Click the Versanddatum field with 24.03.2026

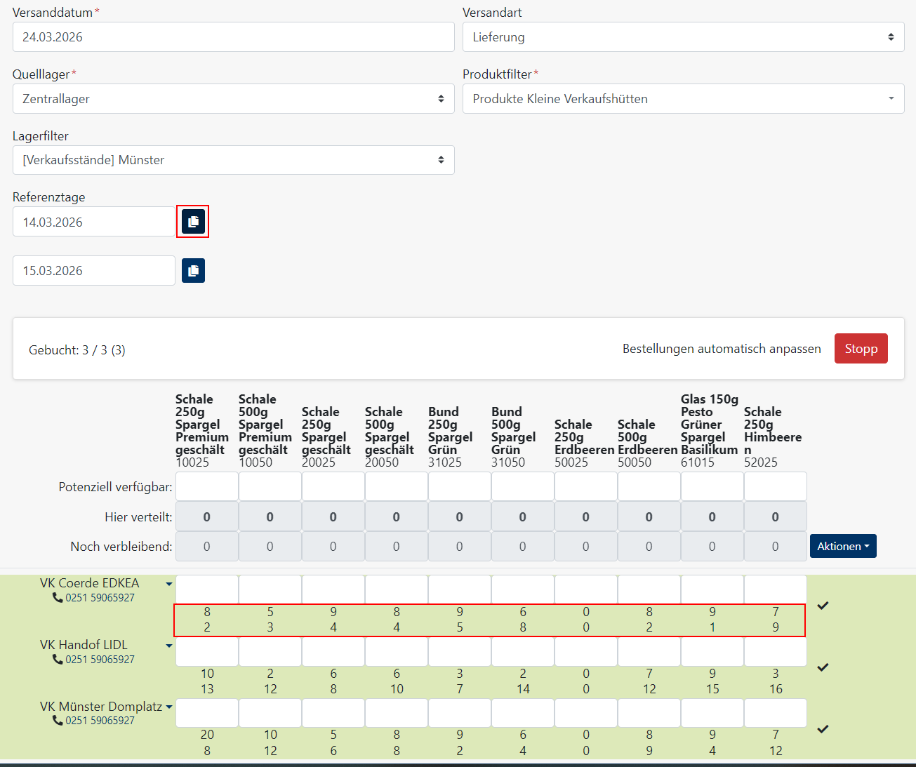tap(233, 37)
